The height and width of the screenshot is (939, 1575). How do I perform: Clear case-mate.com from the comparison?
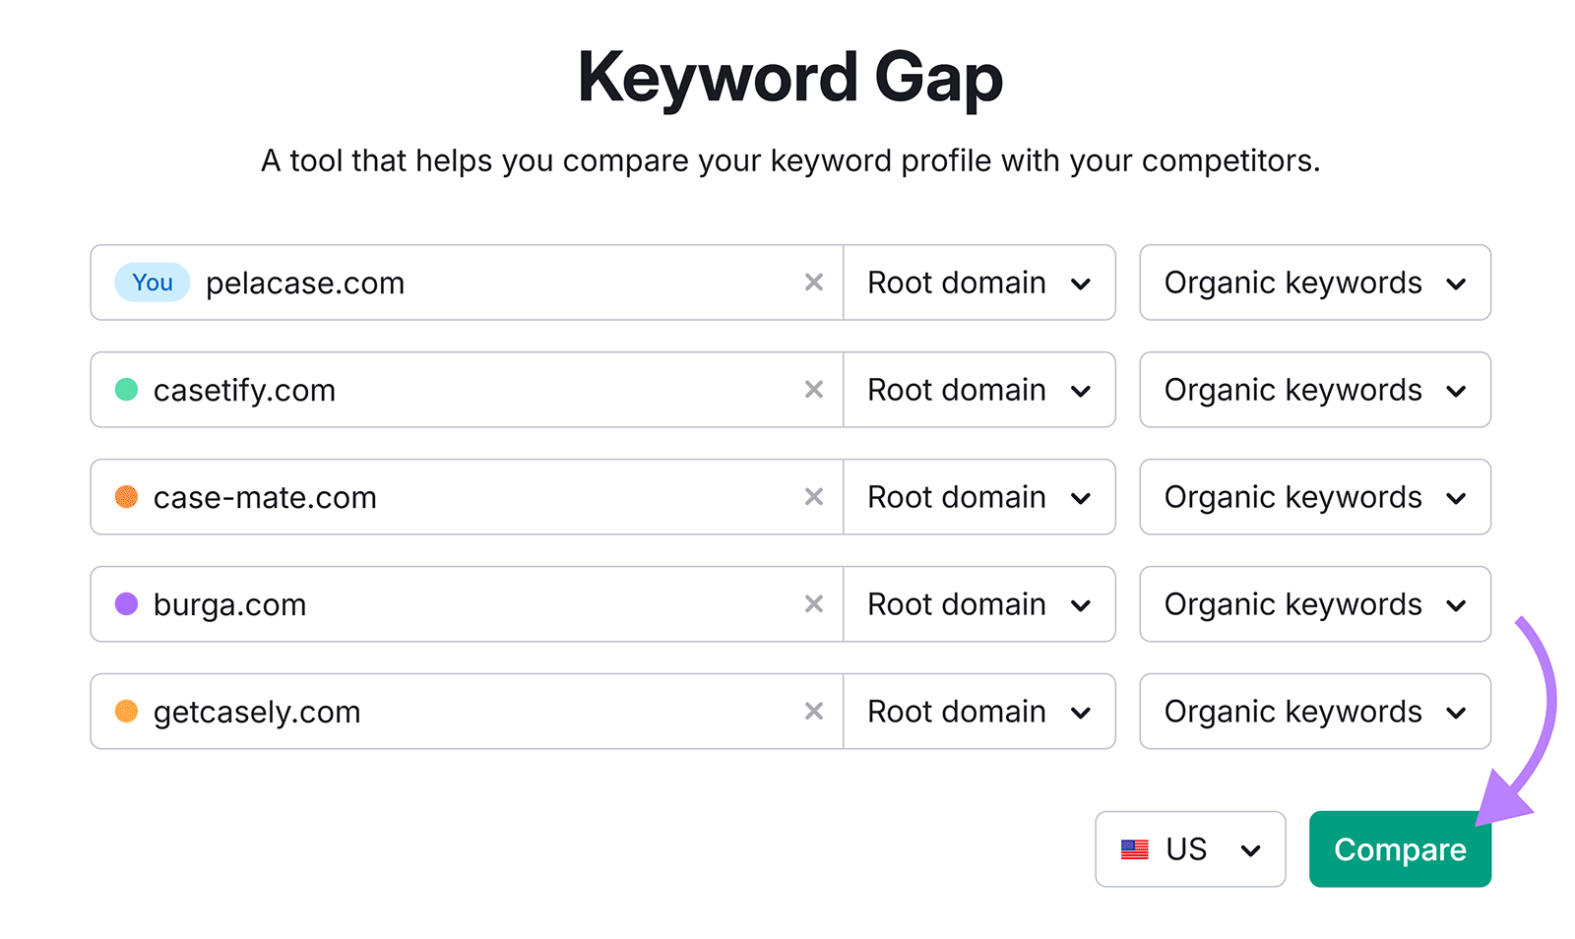pos(814,497)
